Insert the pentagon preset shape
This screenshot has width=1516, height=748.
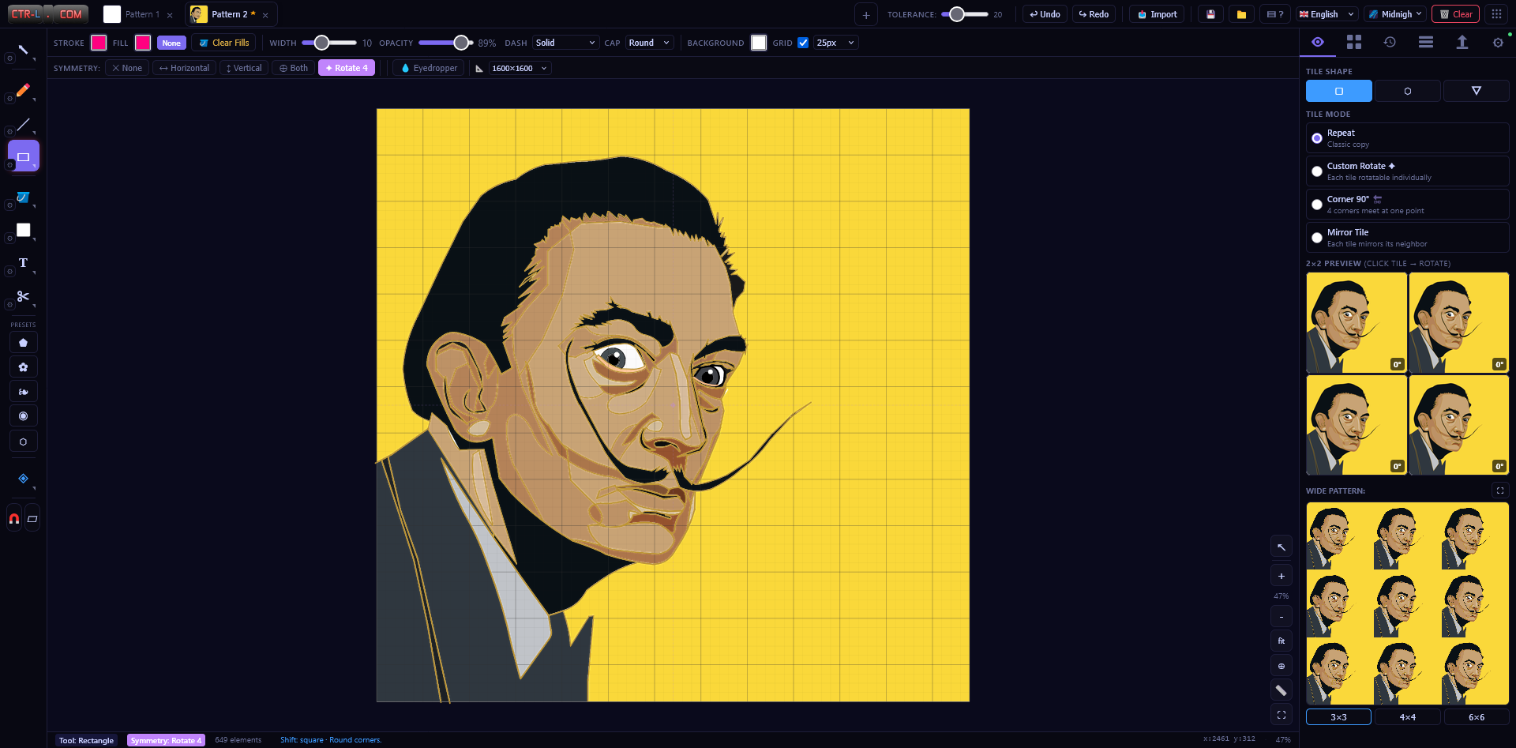tap(23, 343)
